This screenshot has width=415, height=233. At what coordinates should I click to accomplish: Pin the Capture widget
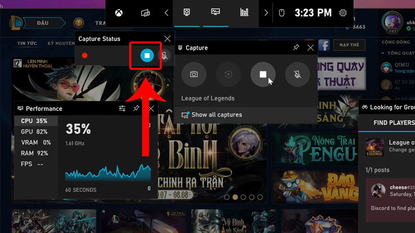(296, 48)
